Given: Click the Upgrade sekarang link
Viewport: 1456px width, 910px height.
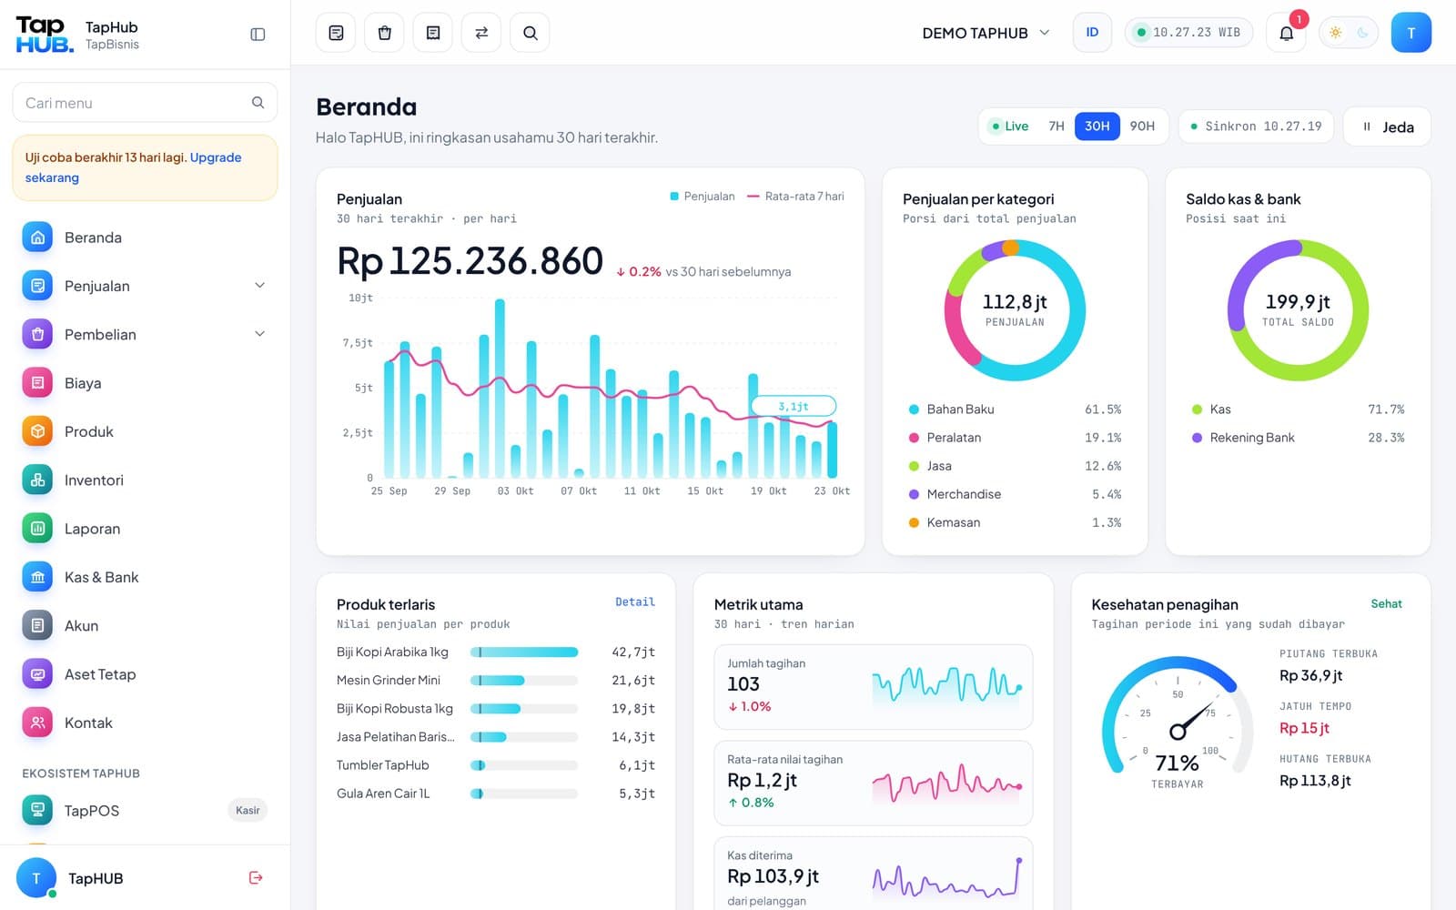Looking at the screenshot, I should (x=133, y=167).
